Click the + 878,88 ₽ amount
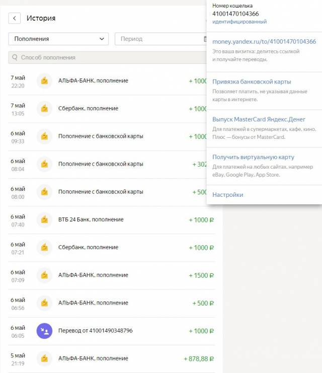This screenshot has height=373, width=322. pos(199,359)
